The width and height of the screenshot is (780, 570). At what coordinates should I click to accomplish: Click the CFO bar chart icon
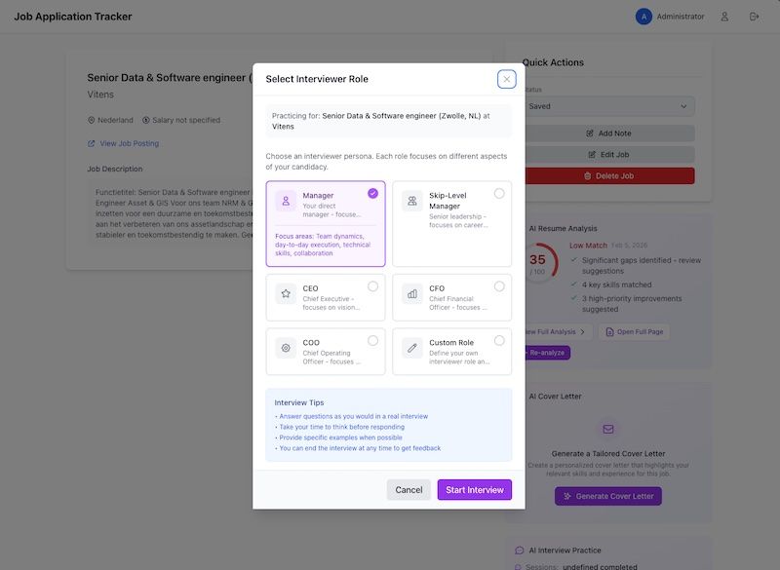pos(411,293)
